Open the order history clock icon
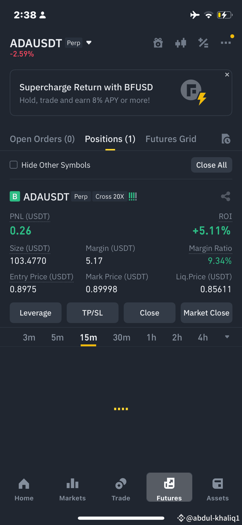The width and height of the screenshot is (242, 525). pos(226,139)
